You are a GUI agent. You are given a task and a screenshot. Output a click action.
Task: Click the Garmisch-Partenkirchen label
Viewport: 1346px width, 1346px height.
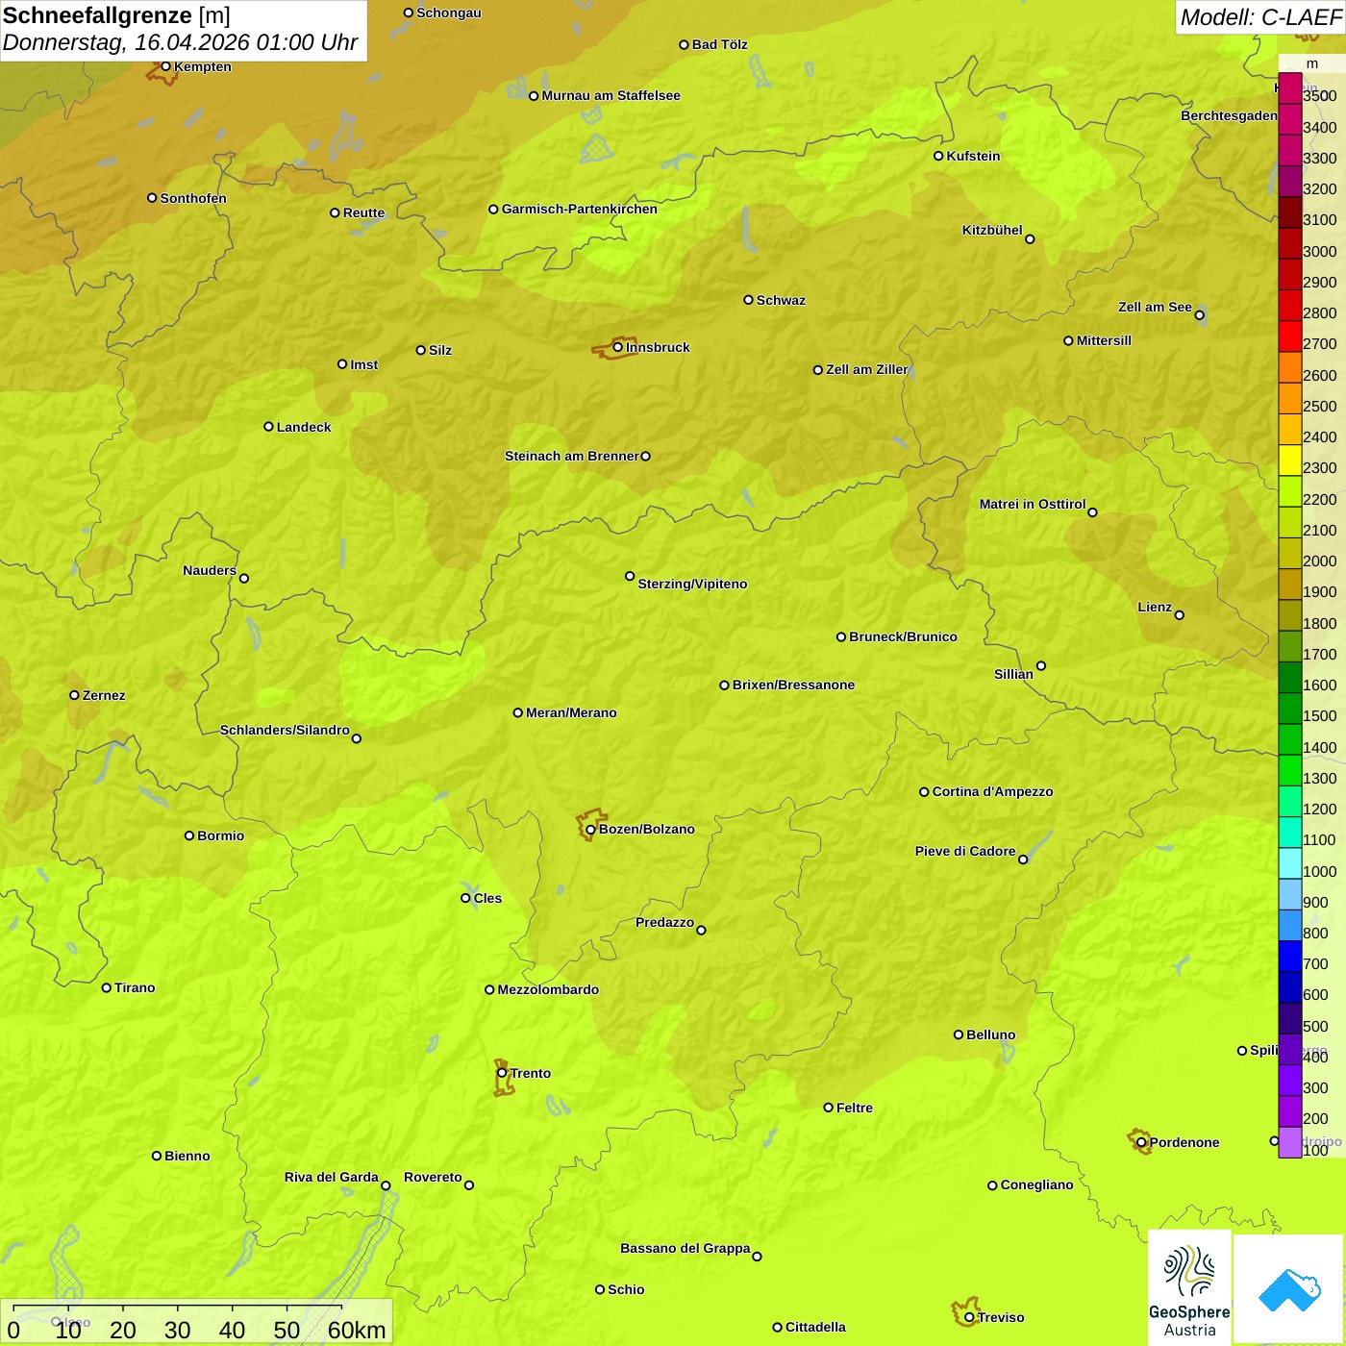click(x=580, y=209)
